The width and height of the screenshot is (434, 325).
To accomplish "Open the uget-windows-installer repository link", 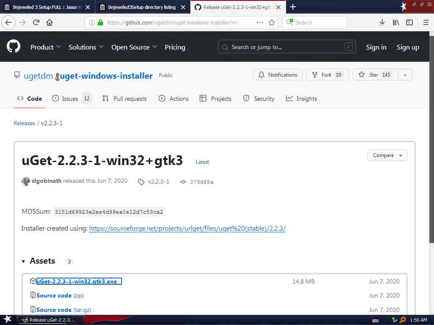I will (106, 76).
